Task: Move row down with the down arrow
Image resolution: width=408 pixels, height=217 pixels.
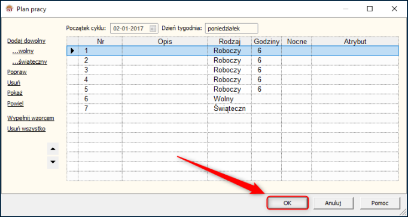Action: (53, 162)
